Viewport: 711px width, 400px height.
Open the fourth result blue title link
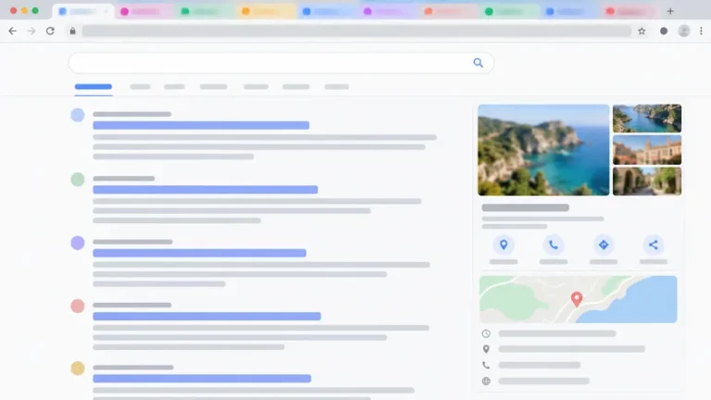pos(206,316)
